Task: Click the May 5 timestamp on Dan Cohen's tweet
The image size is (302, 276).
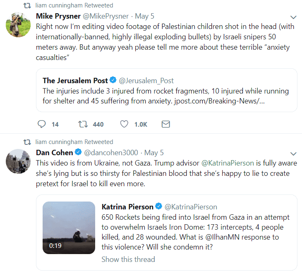Action: point(154,153)
